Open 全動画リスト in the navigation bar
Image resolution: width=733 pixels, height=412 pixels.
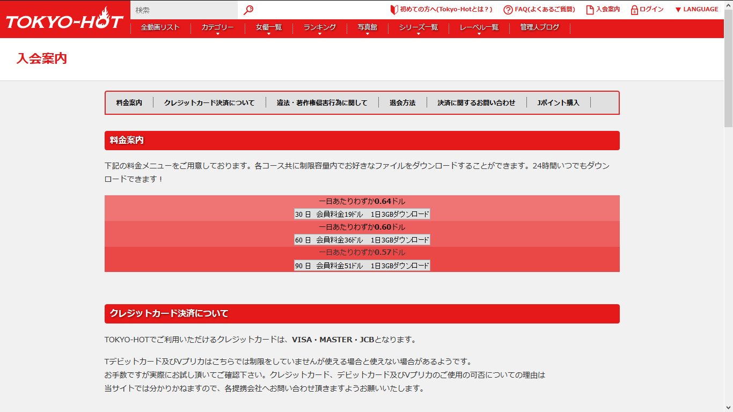pos(160,27)
